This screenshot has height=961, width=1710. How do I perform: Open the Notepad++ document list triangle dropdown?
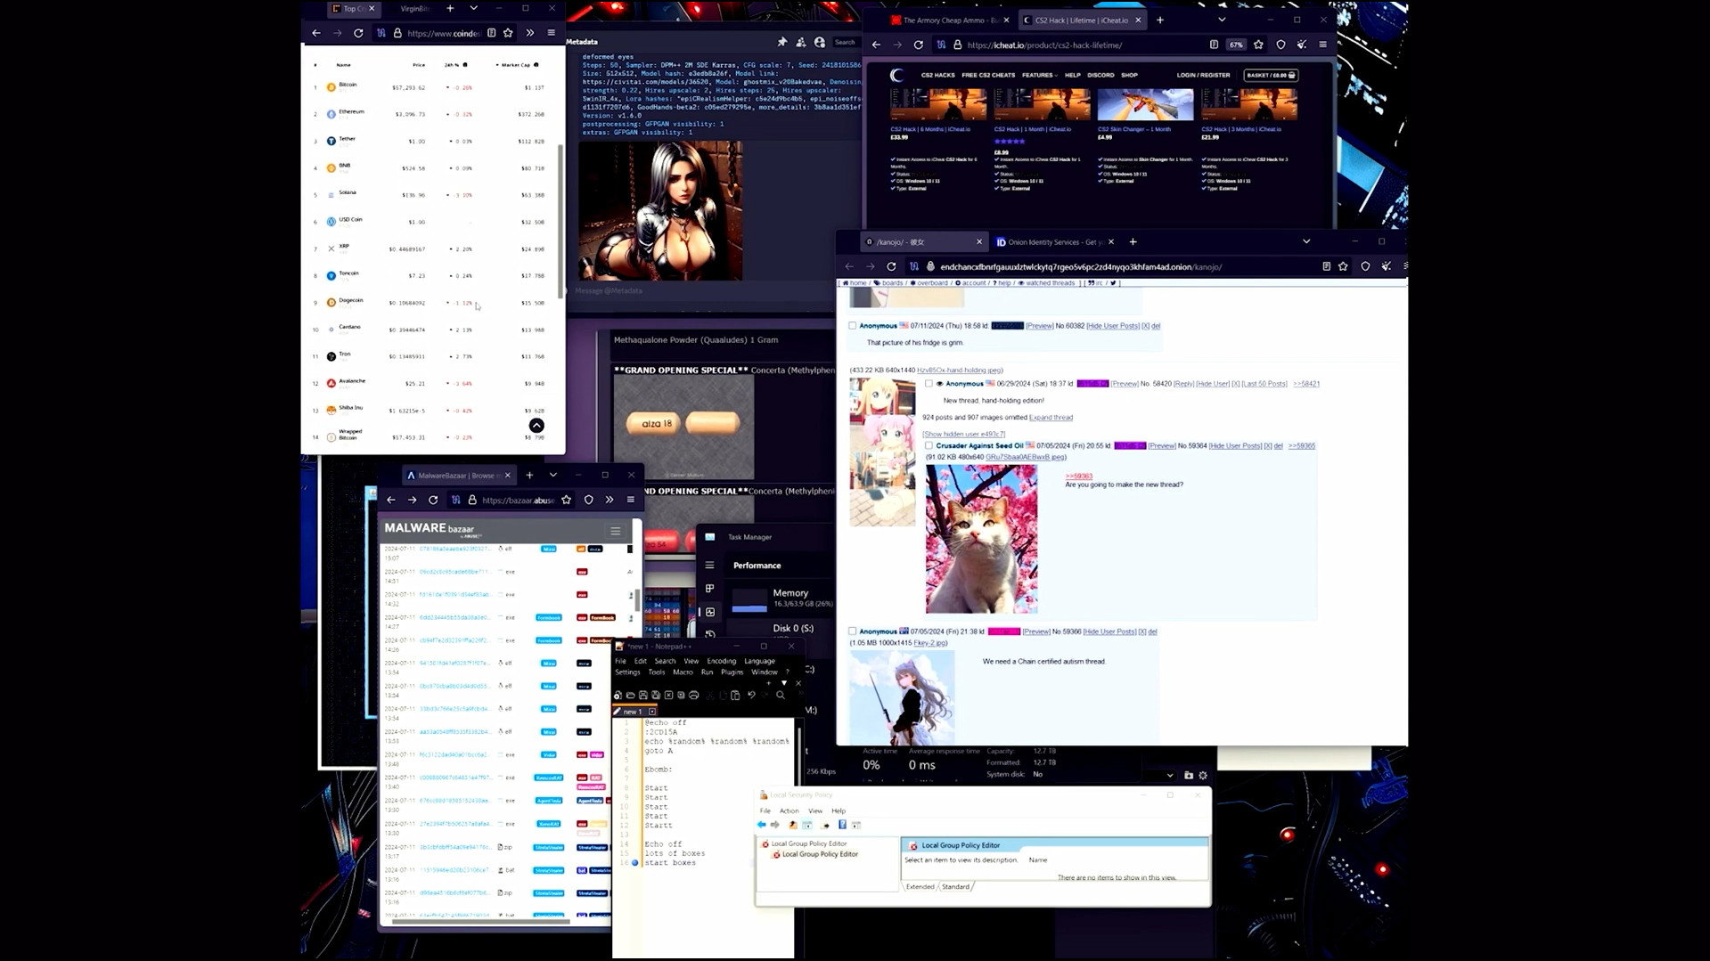pyautogui.click(x=784, y=683)
